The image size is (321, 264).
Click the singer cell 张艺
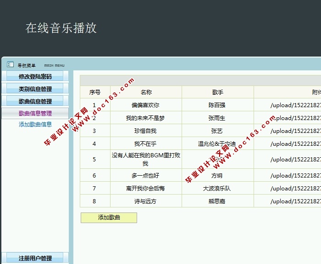(217, 131)
